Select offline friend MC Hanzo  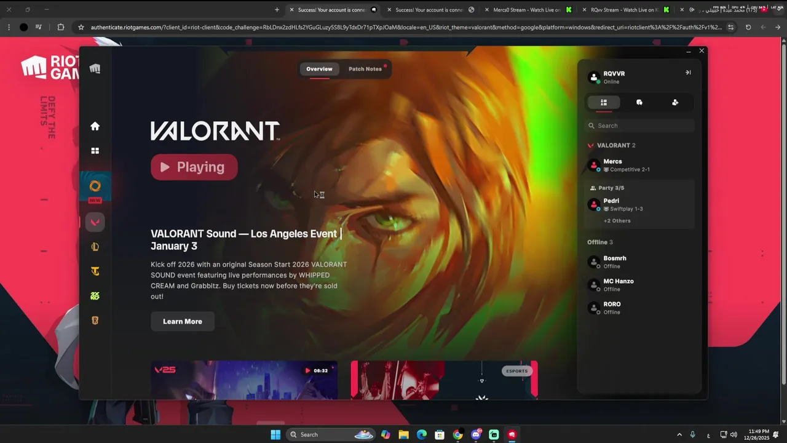tap(639, 285)
